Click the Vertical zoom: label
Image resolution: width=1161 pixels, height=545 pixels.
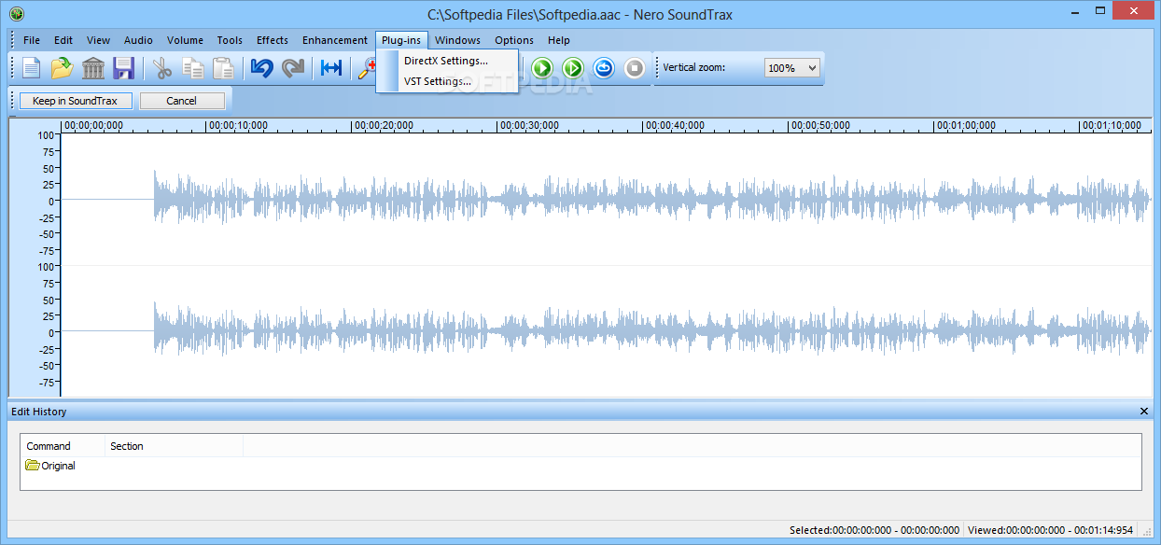point(694,68)
